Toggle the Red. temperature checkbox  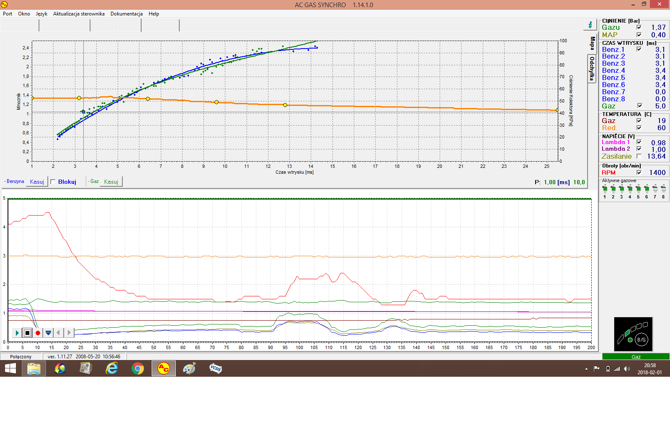point(639,128)
